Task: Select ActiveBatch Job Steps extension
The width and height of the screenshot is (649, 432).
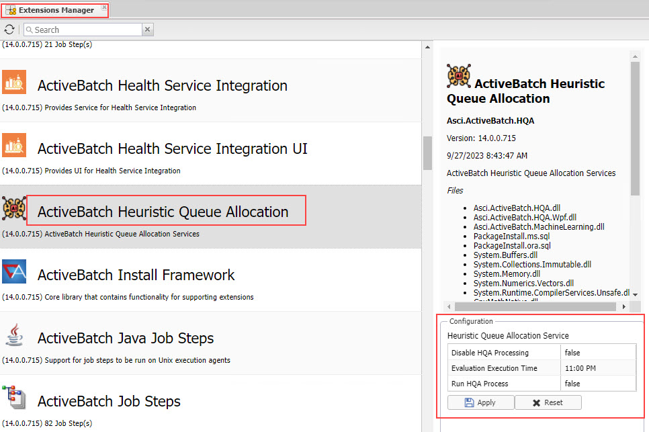Action: point(109,401)
